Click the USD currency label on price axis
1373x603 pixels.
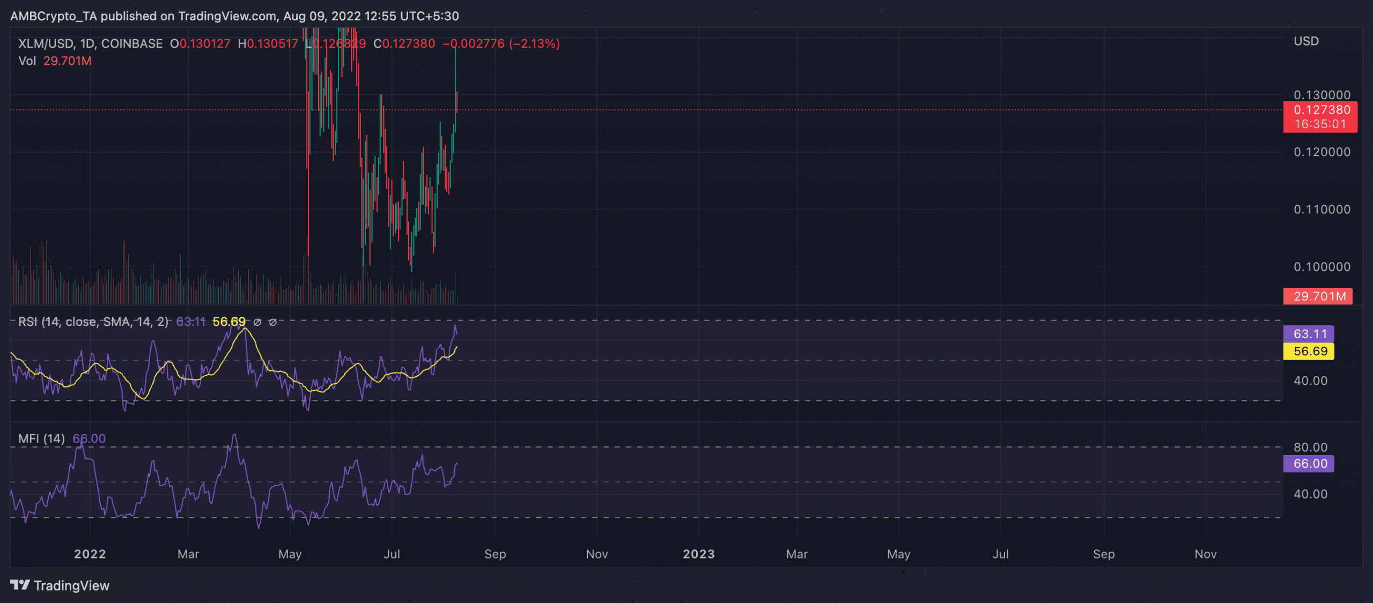coord(1306,41)
